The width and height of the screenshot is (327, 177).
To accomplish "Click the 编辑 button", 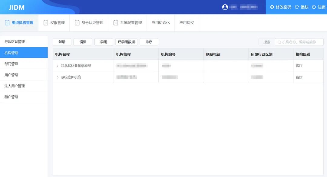I will (83, 42).
